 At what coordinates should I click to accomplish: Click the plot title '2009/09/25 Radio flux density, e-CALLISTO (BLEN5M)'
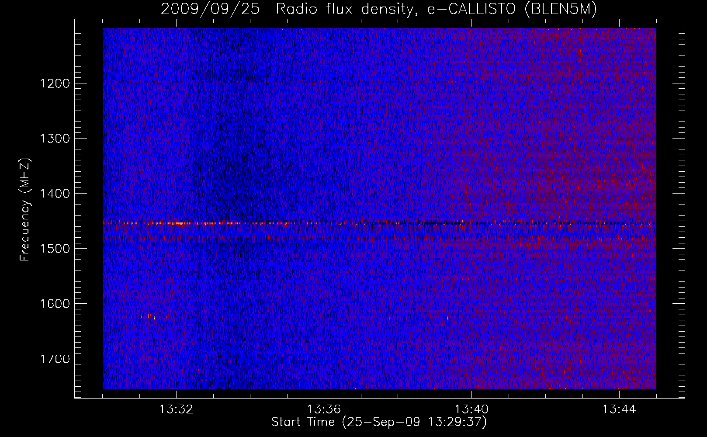[379, 9]
